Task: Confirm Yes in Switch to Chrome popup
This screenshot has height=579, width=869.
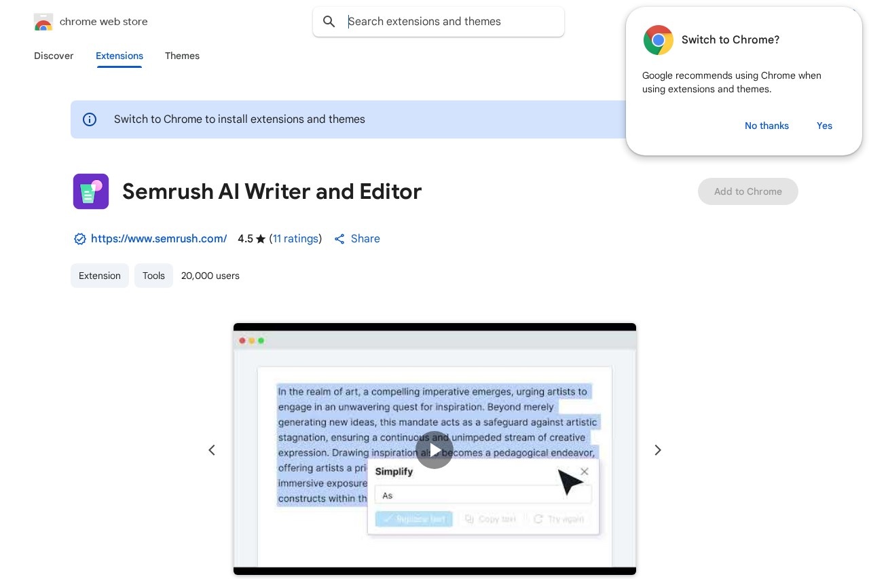Action: tap(824, 126)
